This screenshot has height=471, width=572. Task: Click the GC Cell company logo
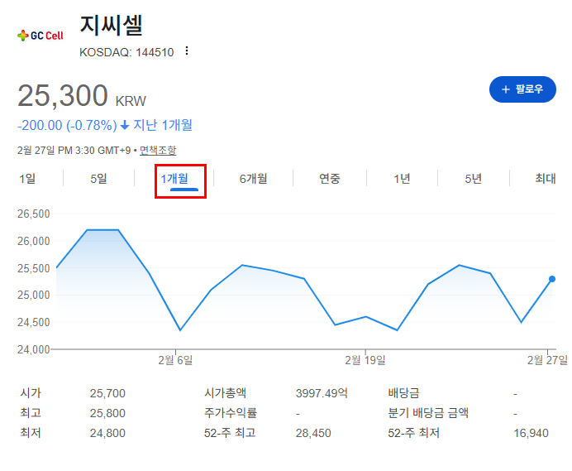click(41, 36)
